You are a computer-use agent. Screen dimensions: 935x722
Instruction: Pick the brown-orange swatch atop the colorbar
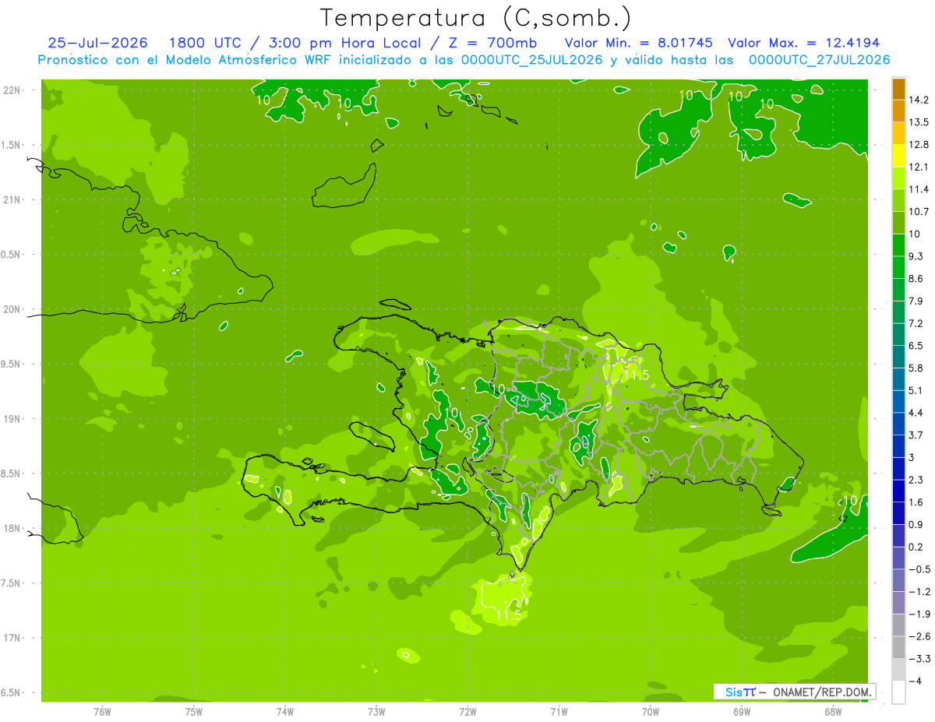pyautogui.click(x=898, y=90)
